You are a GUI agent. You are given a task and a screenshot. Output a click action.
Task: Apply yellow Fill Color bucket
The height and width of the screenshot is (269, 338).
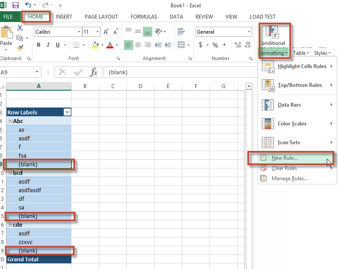pos(95,45)
